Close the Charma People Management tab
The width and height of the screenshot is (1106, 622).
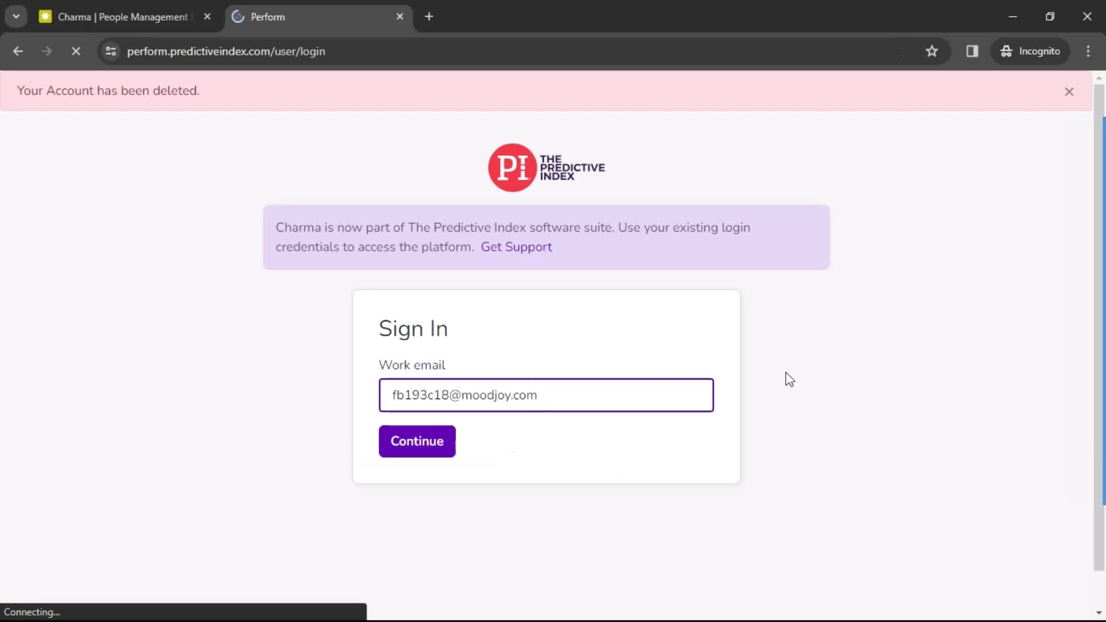pyautogui.click(x=207, y=17)
